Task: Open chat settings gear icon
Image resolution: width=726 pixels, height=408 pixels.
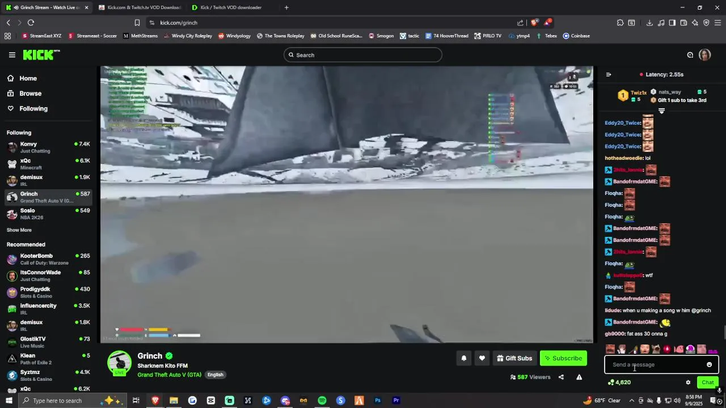Action: pyautogui.click(x=688, y=382)
